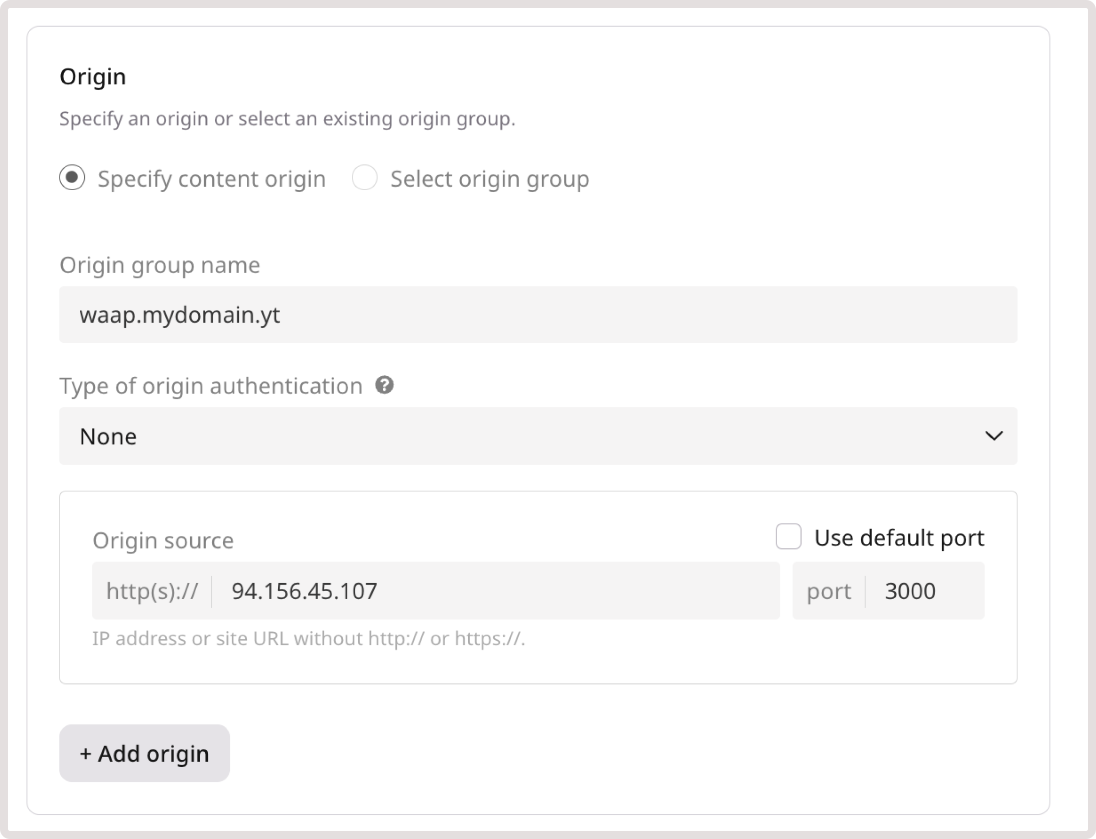Click the 'port' label beside the port input
The image size is (1096, 839).
pyautogui.click(x=828, y=591)
